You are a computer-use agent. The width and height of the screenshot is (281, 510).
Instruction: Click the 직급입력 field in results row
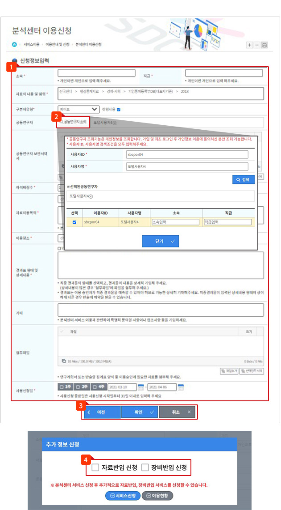[x=227, y=222]
